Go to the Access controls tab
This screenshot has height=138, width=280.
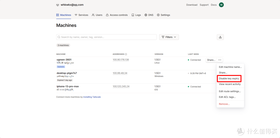point(117,15)
